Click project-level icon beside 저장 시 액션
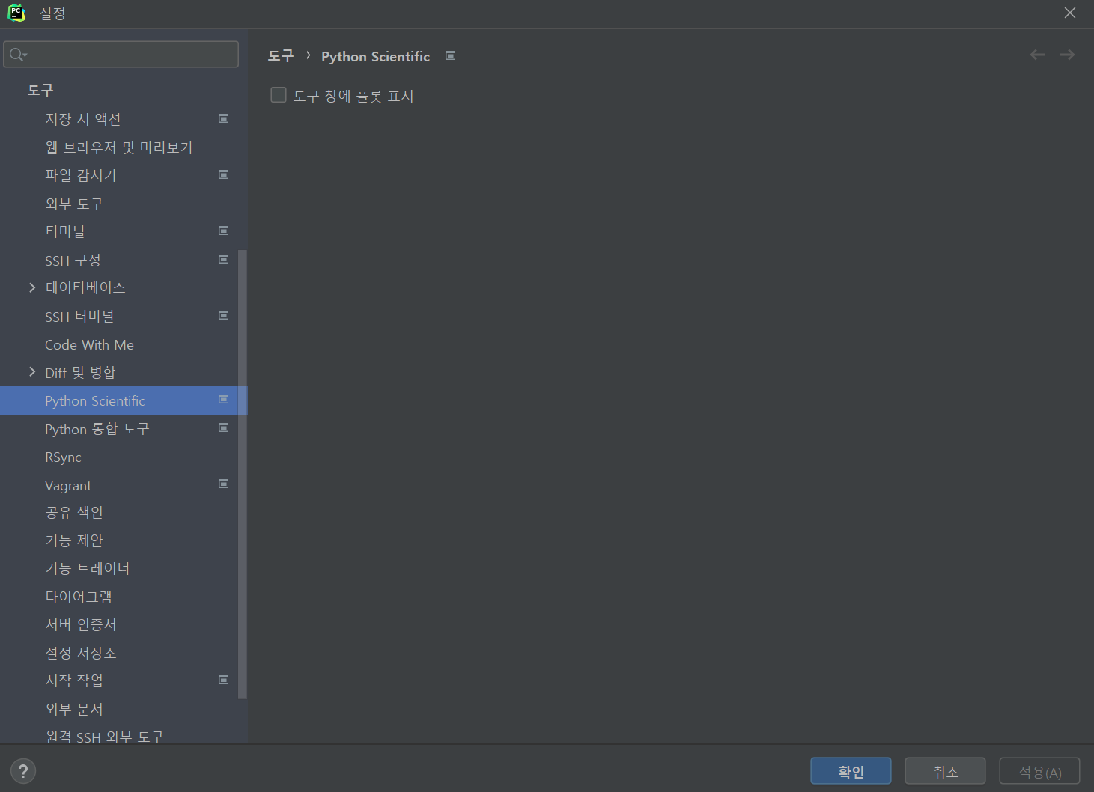1094x792 pixels. [x=223, y=118]
